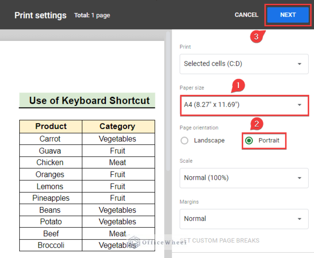Select the Portrait orientation radio button
The height and width of the screenshot is (258, 314).
[249, 141]
